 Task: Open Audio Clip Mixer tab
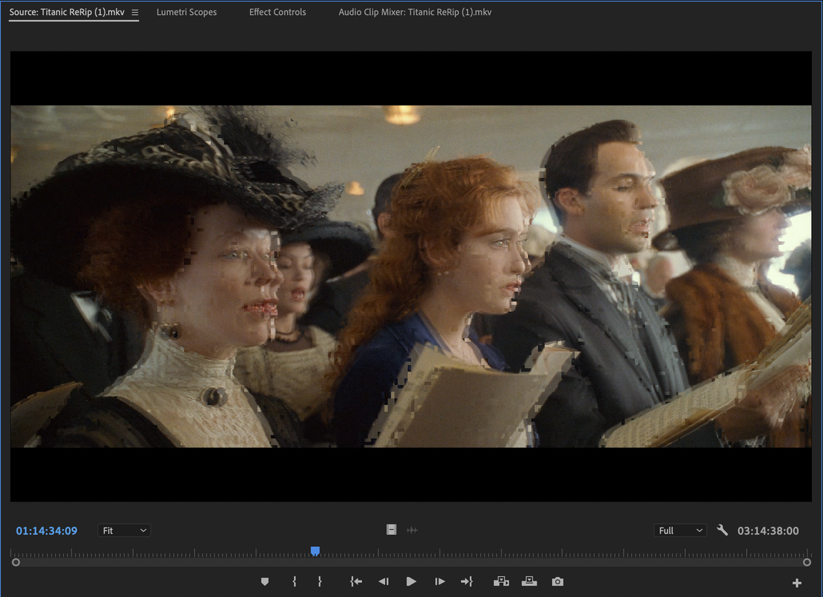coord(415,12)
